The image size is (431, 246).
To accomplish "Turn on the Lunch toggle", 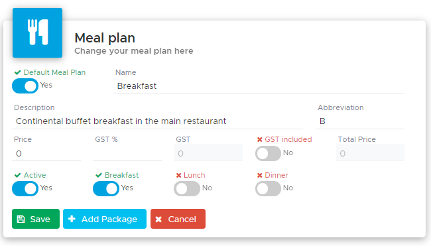I will point(187,188).
